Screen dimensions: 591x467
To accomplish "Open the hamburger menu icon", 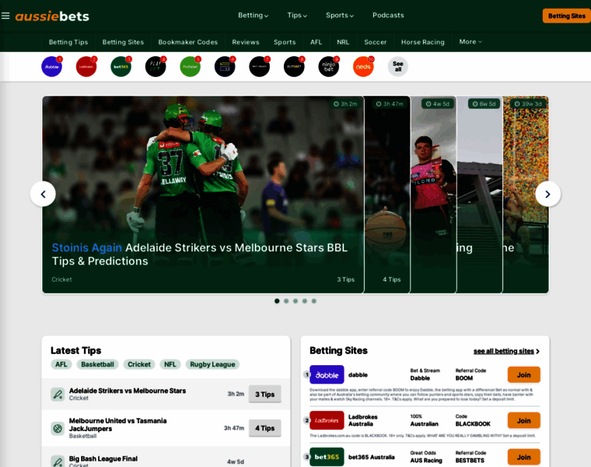I will [x=5, y=16].
